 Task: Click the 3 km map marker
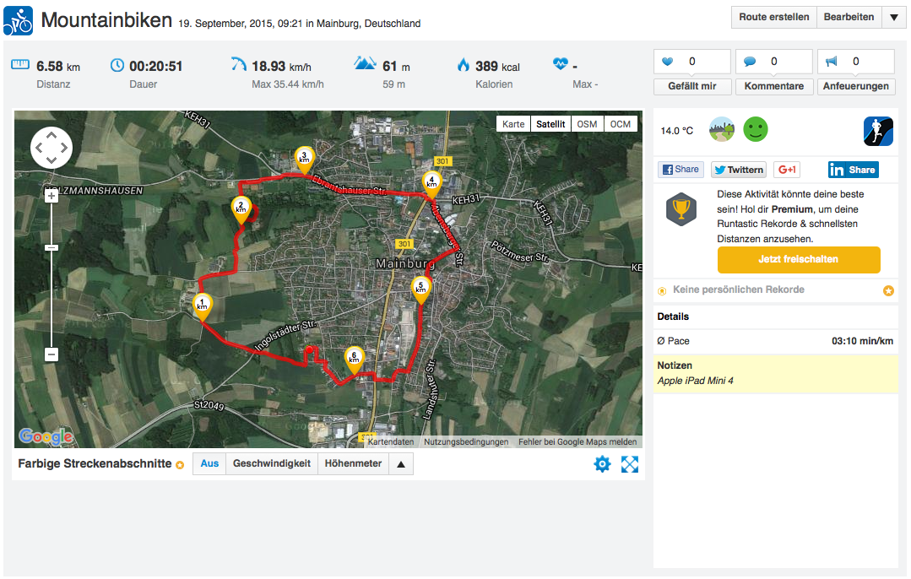coord(304,160)
